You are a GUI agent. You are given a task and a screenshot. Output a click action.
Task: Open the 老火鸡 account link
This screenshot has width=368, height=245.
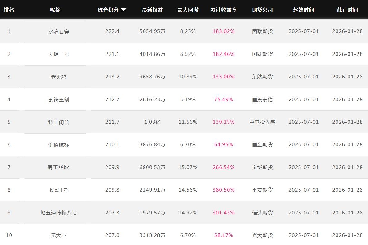click(58, 77)
